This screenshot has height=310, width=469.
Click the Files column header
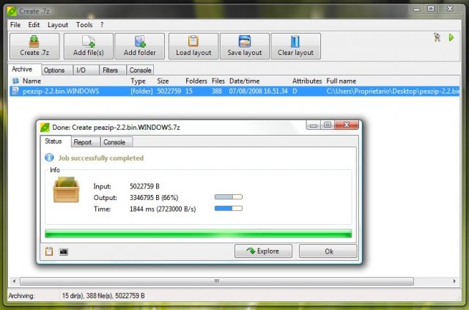coord(218,81)
